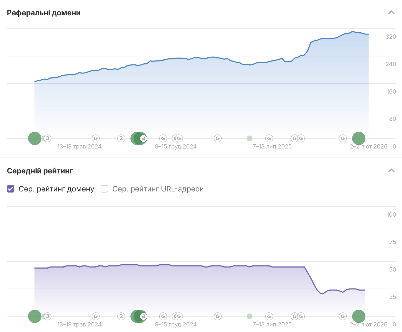Click leftmost large green circle in top chart
This screenshot has height=332, width=402.
click(34, 138)
